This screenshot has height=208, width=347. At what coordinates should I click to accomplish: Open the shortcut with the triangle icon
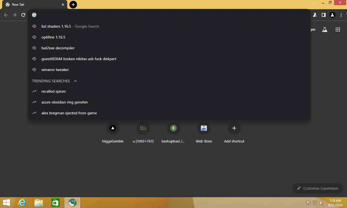click(x=113, y=133)
